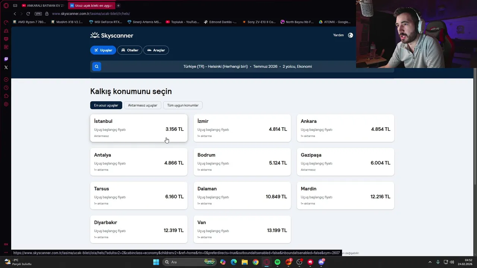Open the Edmond Dantès bookmark
Screen dimensions: 477x268
(220, 22)
